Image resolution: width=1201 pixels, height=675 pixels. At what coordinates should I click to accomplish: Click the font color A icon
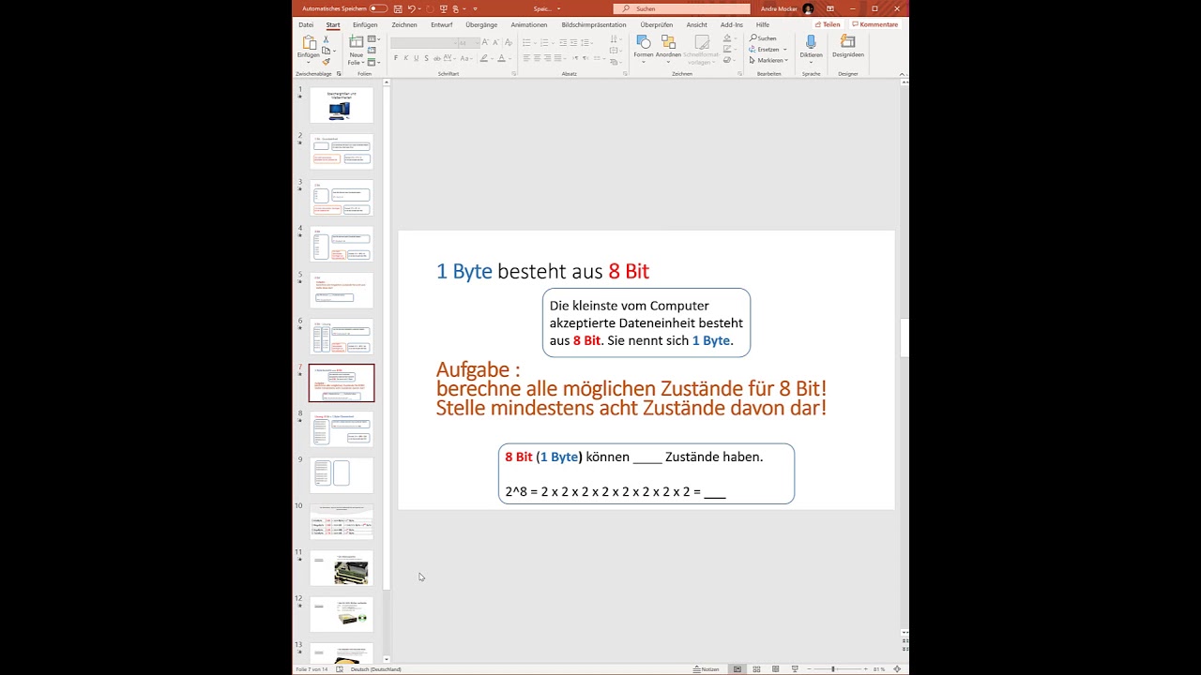click(x=503, y=58)
